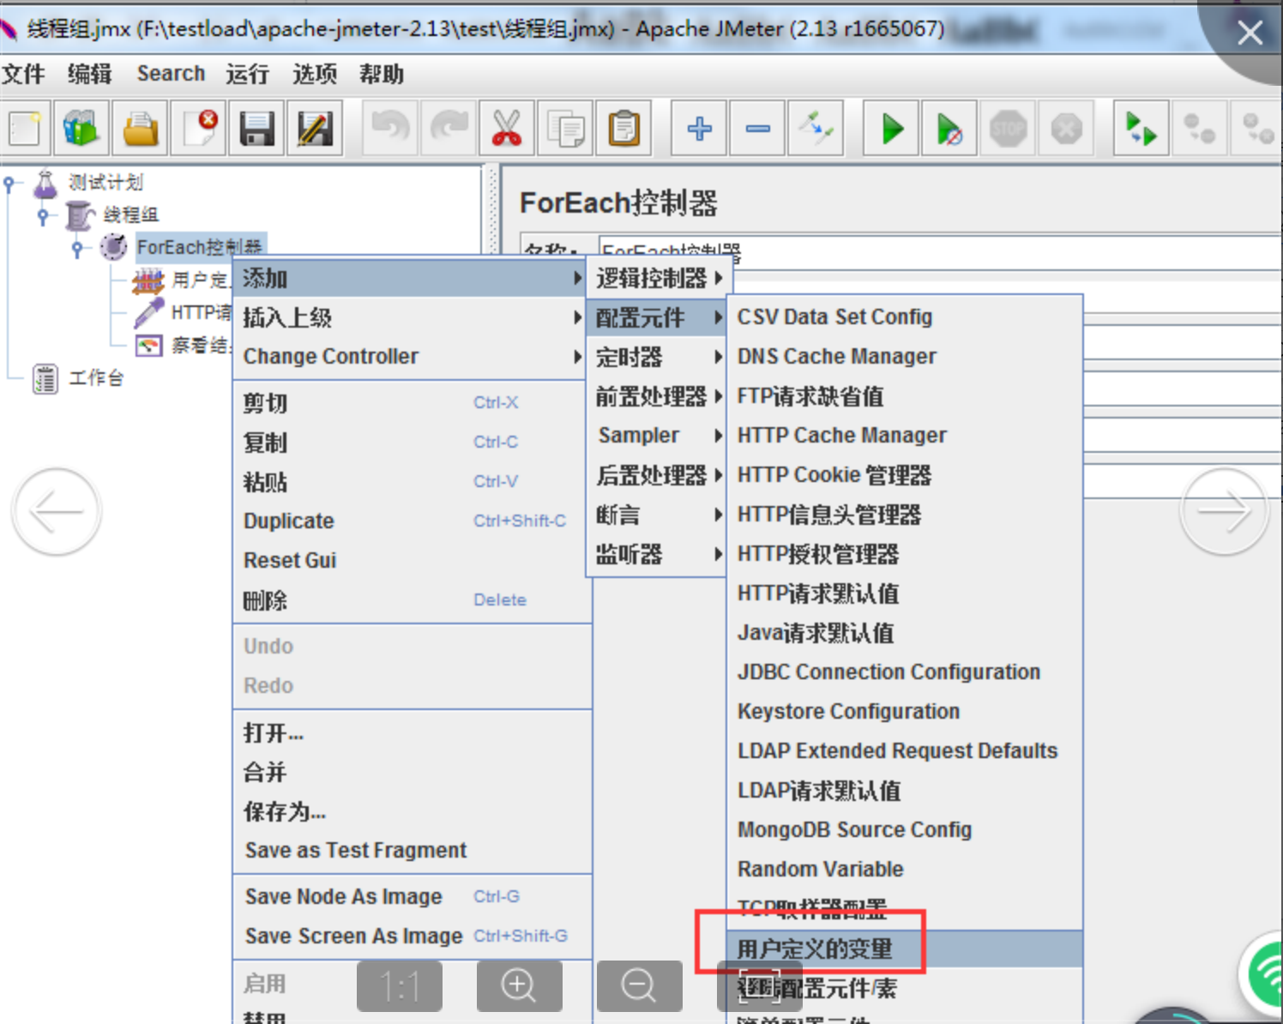The width and height of the screenshot is (1283, 1024).
Task: Open the 帮助 menu
Action: [382, 74]
